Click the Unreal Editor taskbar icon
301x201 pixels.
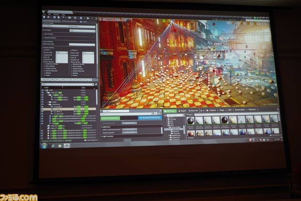(x=67, y=146)
